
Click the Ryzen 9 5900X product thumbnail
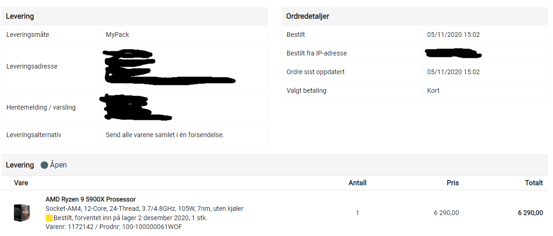(21, 213)
